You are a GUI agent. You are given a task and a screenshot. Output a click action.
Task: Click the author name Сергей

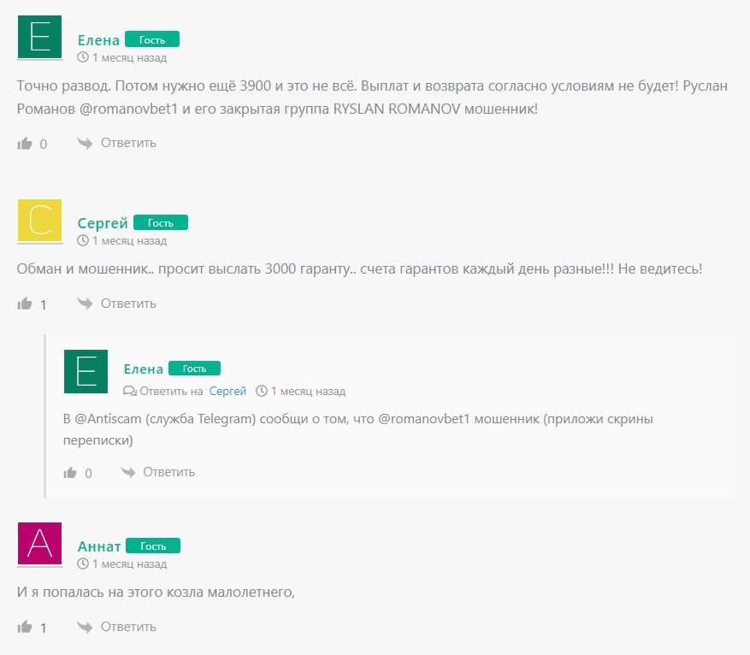[x=103, y=223]
